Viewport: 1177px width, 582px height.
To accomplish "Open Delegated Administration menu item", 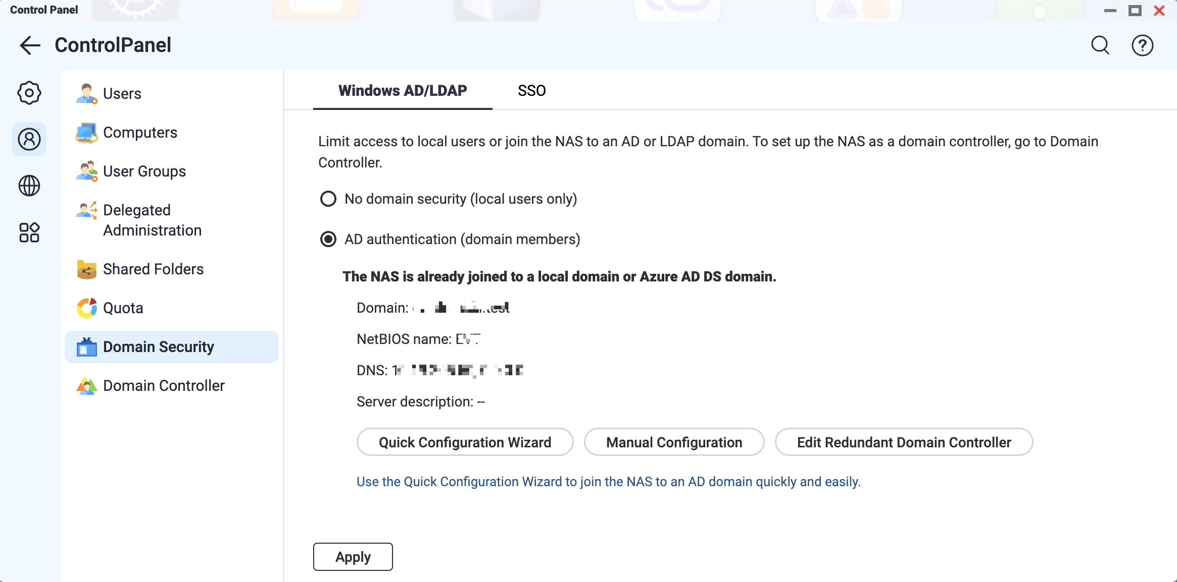I will (x=152, y=220).
